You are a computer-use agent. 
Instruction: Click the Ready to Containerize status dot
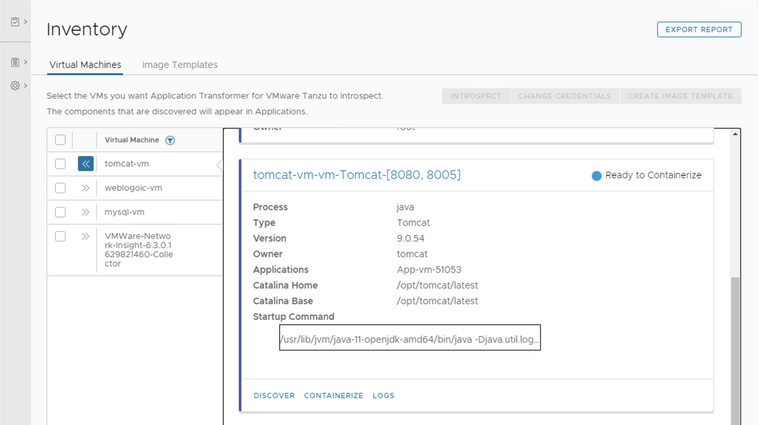(596, 176)
